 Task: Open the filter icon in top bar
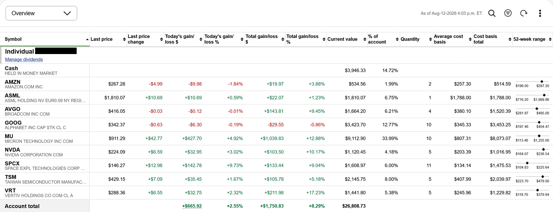point(508,13)
